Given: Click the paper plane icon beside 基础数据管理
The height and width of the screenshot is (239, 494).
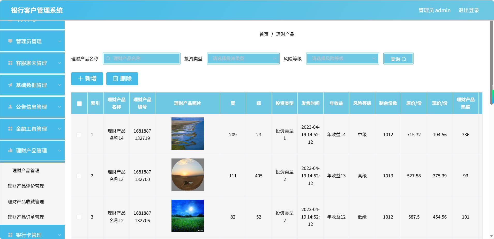Looking at the screenshot, I should tap(10, 85).
